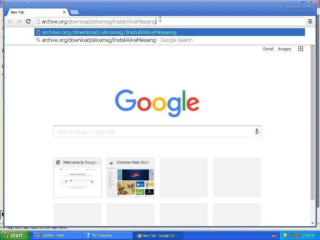The width and height of the screenshot is (320, 240).
Task: Open the Chrome hamburger menu
Action: coord(310,22)
